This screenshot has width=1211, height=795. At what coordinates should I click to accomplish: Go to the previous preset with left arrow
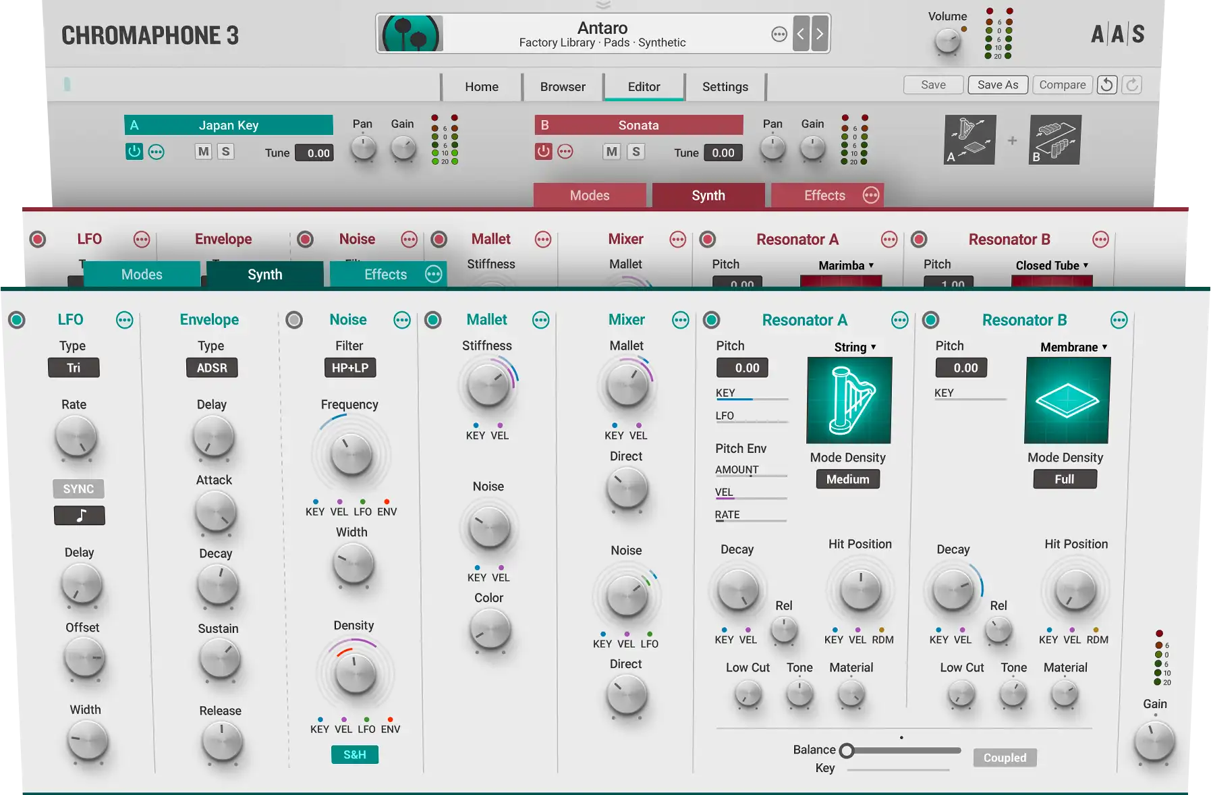point(801,34)
